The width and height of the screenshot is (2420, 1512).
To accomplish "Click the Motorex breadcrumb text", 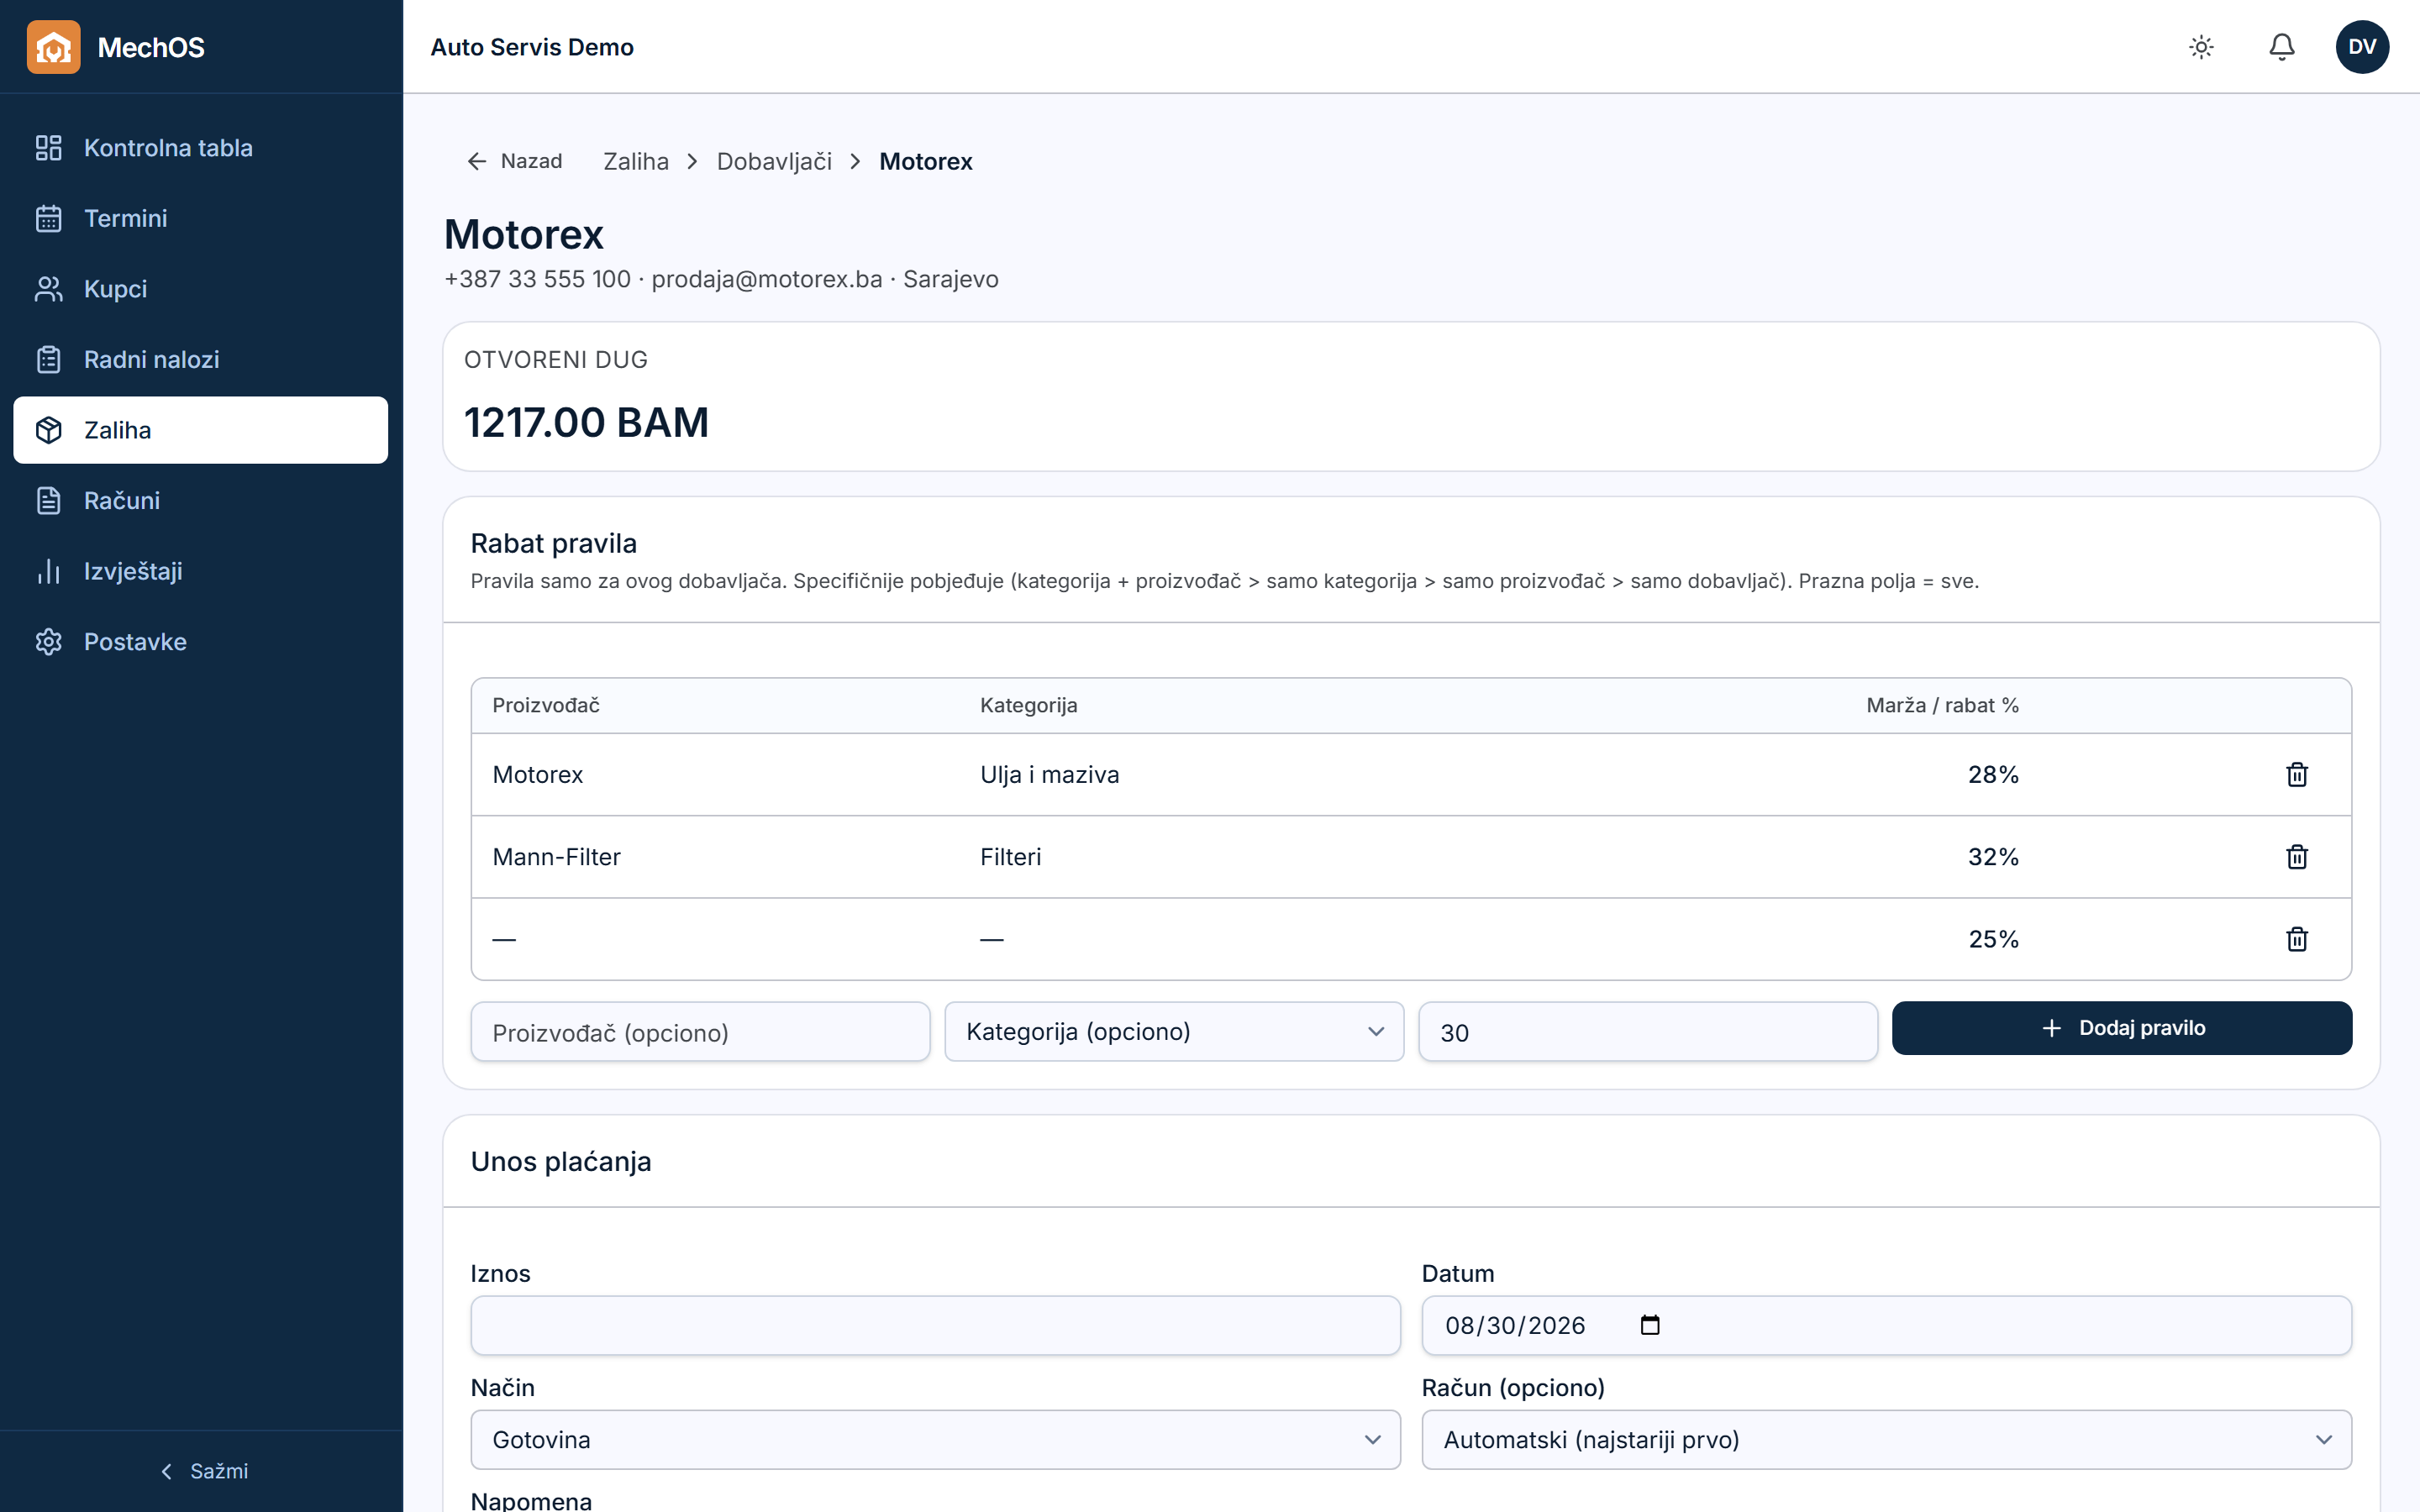I will point(925,161).
